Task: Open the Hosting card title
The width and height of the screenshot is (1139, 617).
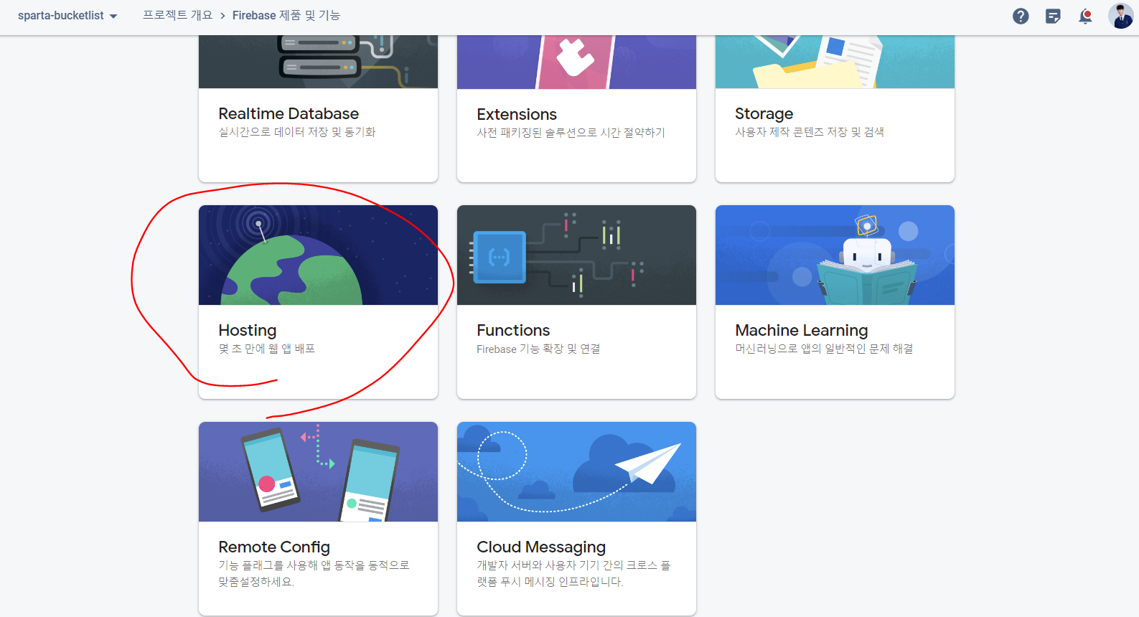Action: point(248,330)
